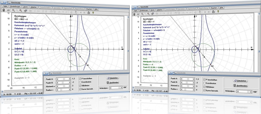Click the curve plot icon in the left window toolbar

9,10
